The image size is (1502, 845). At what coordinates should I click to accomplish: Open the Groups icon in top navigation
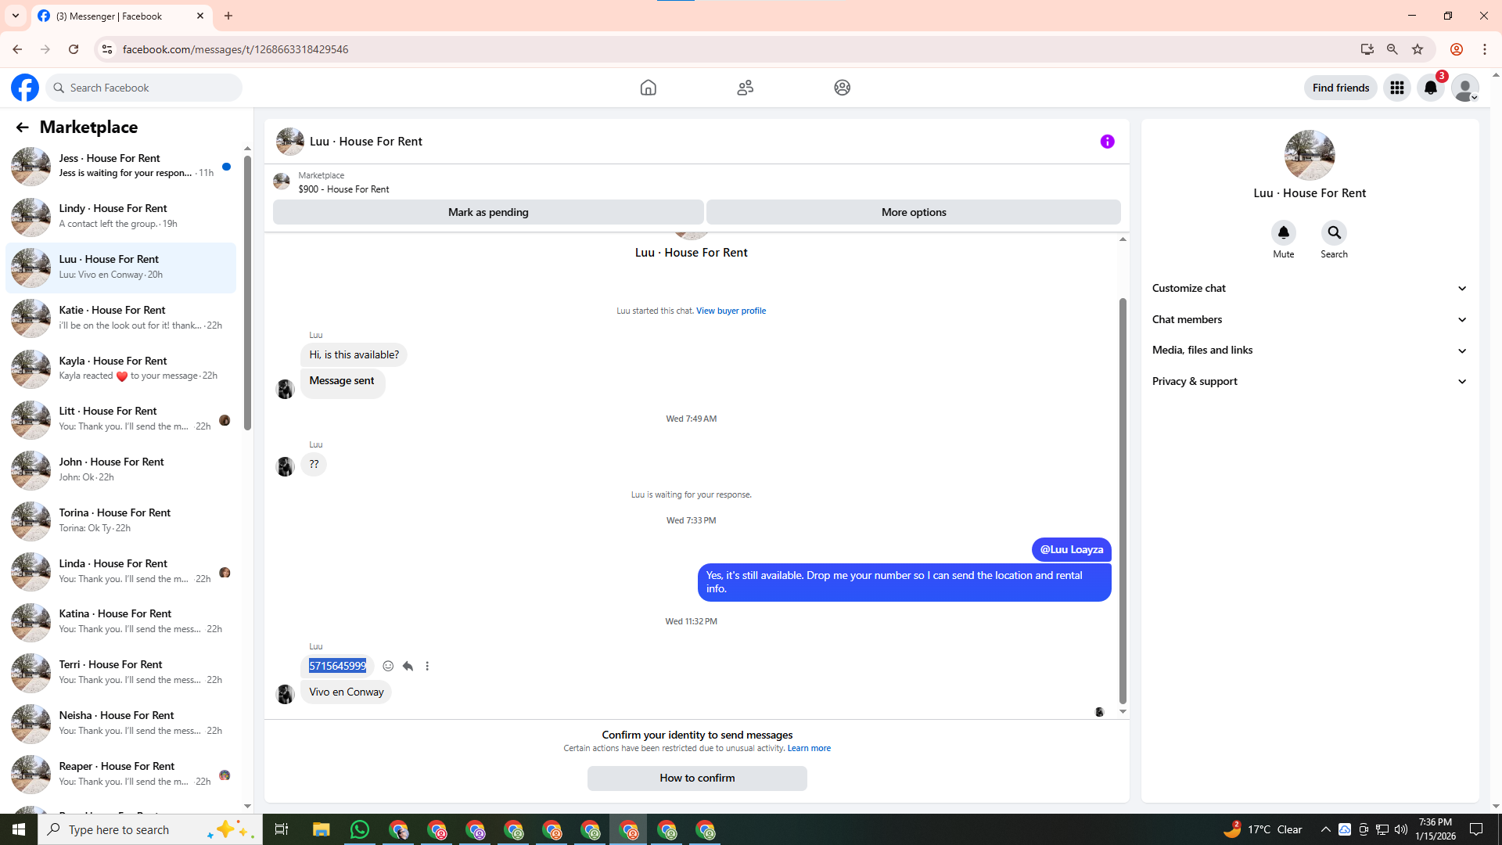point(842,88)
